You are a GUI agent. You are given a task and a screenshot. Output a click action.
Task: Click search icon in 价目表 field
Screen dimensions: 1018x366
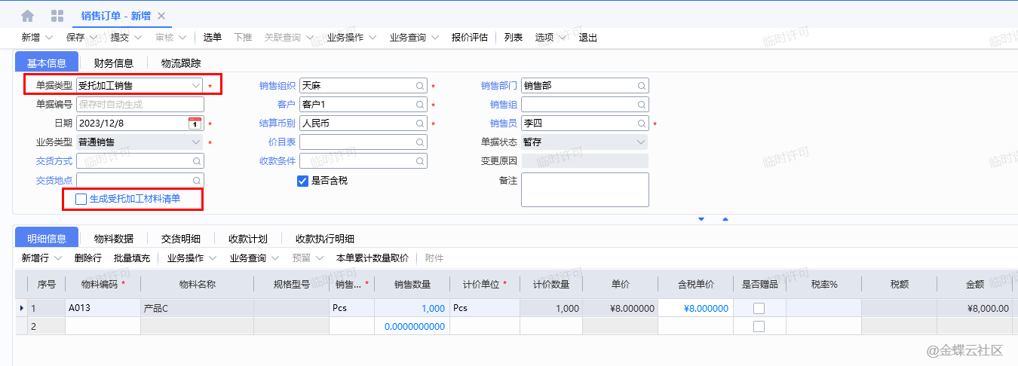419,142
